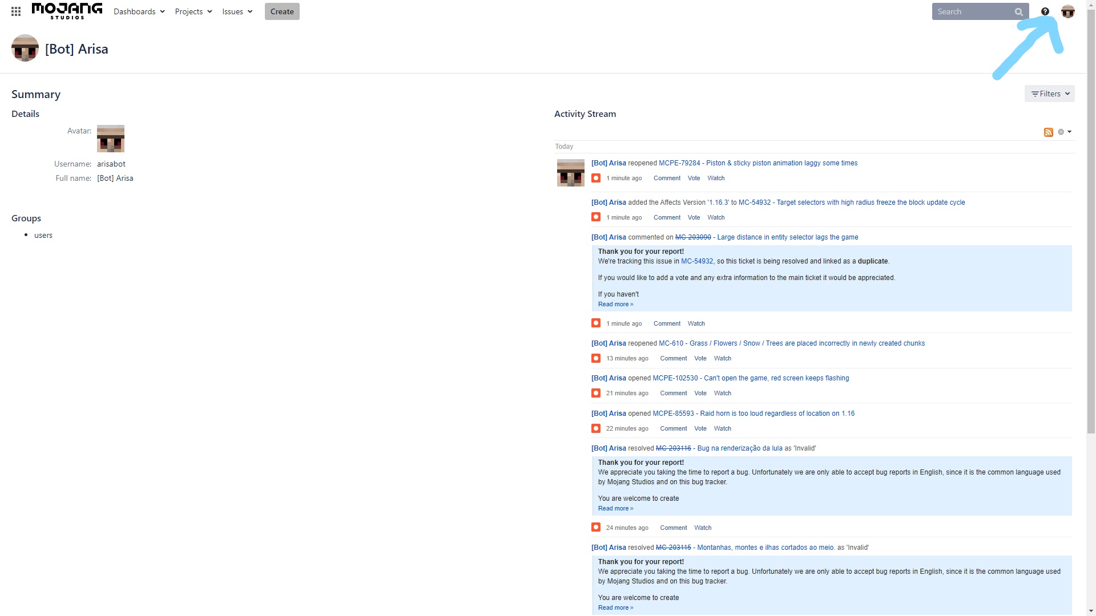Image resolution: width=1096 pixels, height=616 pixels.
Task: Click the Mojang Studios logo
Action: pyautogui.click(x=67, y=11)
